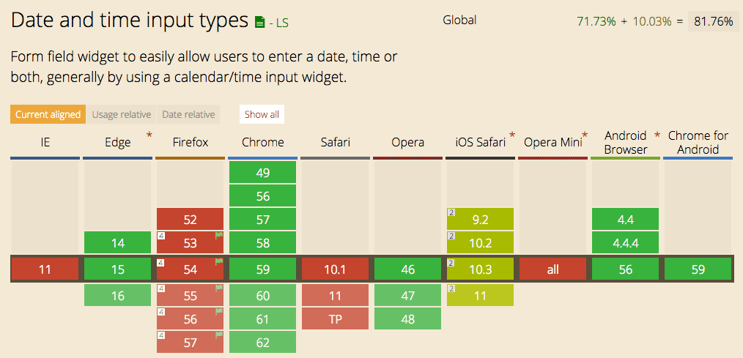The width and height of the screenshot is (743, 358).
Task: Select the IE 11 unsupported cell
Action: pyautogui.click(x=45, y=269)
